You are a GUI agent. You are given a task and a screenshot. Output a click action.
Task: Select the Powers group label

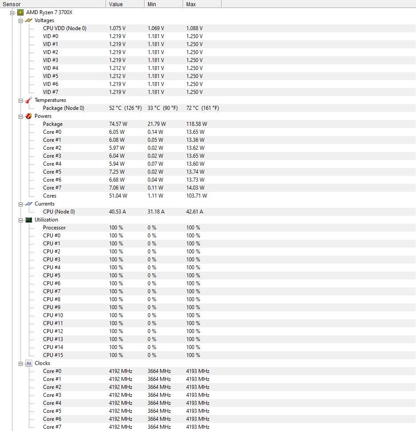43,116
